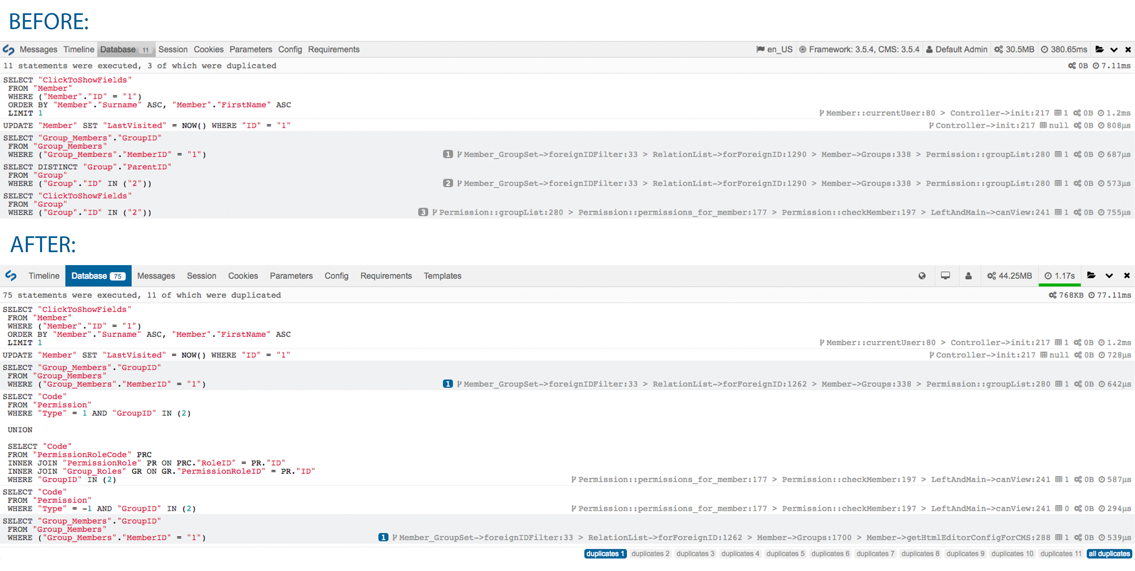Click the globe locale icon in lower debugbar
Screen dimensions: 1135x571
coord(922,275)
